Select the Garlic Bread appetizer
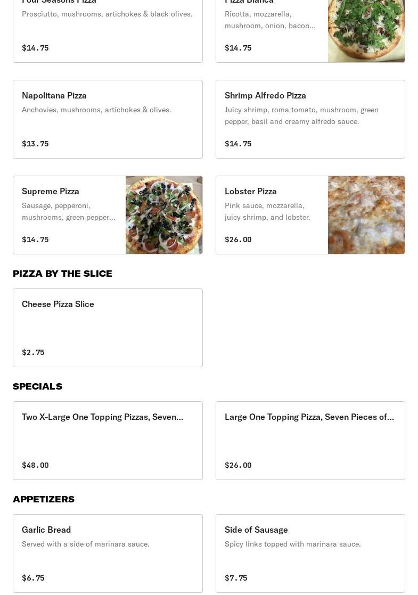Image resolution: width=418 pixels, height=595 pixels. (108, 553)
